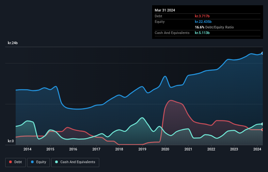Viewport: 268px width, 172px height.
Task: Click the blue Equity legend dot
Action: [32, 162]
